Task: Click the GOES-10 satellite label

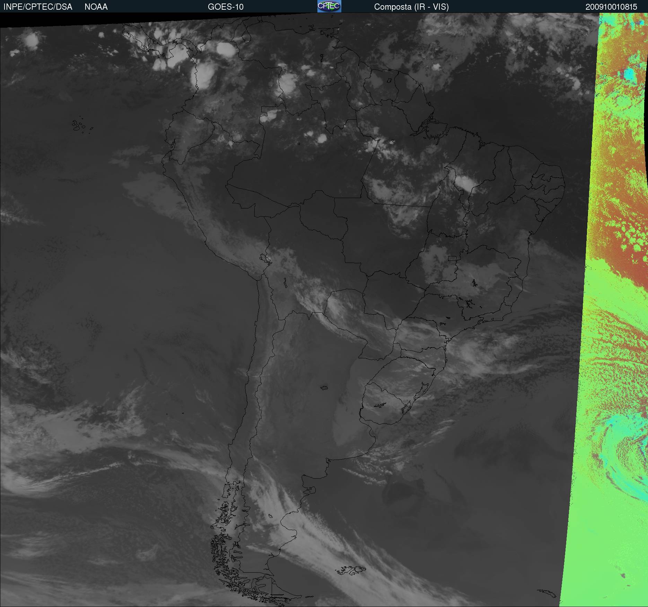Action: point(226,7)
